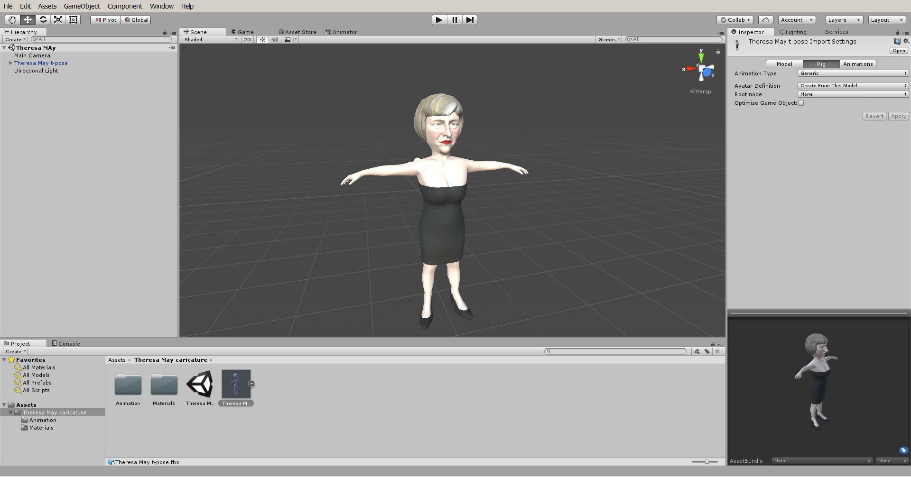911x477 pixels.
Task: Expand the Theresa May fbx asset arrow
Action: 251,384
